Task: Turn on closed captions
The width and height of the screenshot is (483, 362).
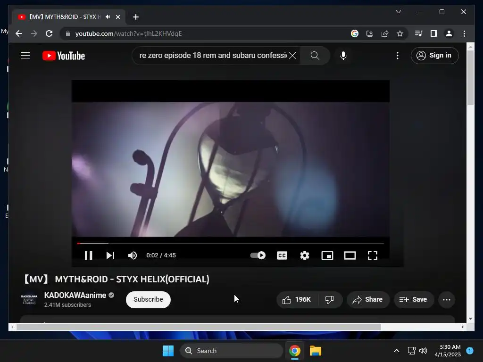Action: click(x=282, y=255)
